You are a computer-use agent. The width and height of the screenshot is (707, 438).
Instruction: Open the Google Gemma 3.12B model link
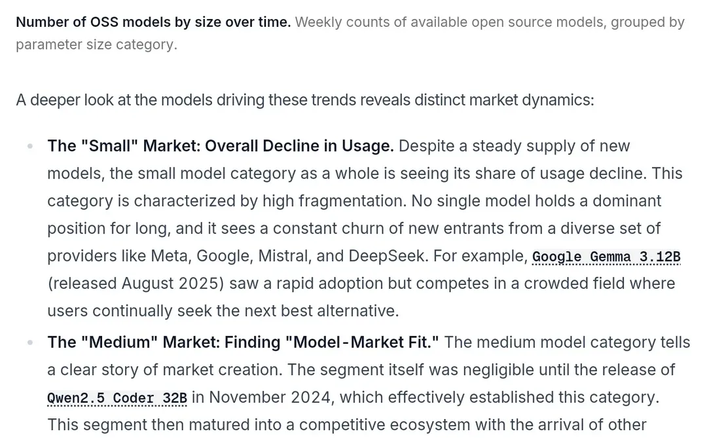click(606, 257)
